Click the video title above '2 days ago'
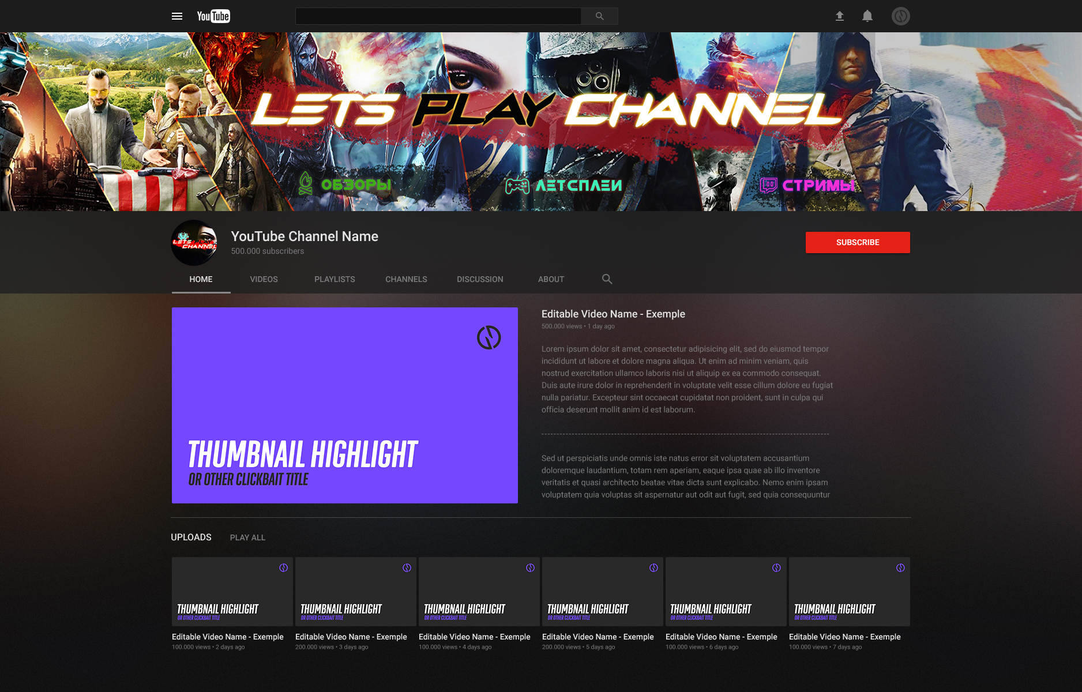 coord(228,637)
